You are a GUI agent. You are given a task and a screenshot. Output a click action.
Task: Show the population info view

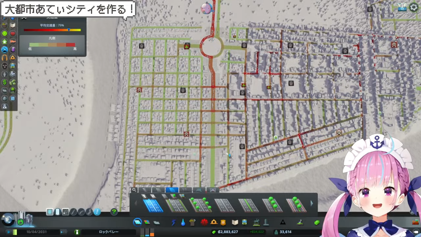coord(5,74)
